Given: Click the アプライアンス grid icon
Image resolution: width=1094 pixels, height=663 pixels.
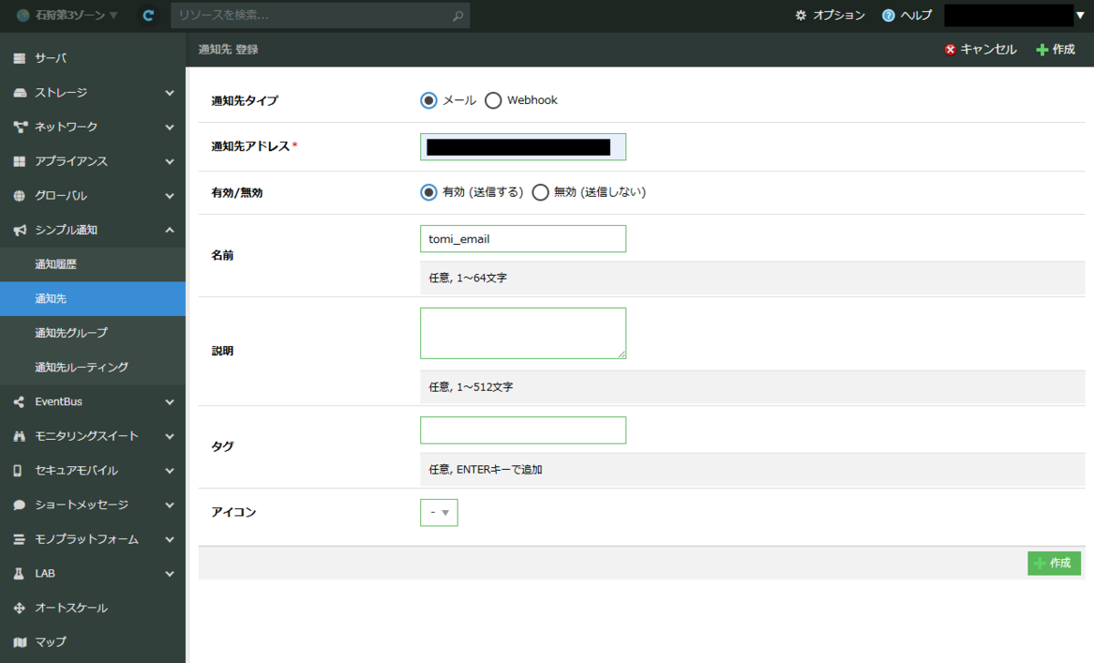Looking at the screenshot, I should 19,161.
